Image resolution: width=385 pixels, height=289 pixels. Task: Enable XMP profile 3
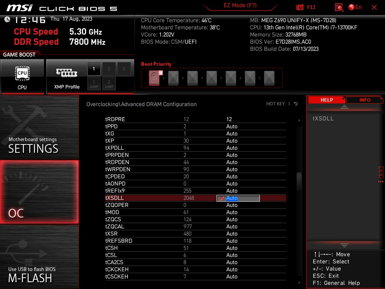pos(124,69)
